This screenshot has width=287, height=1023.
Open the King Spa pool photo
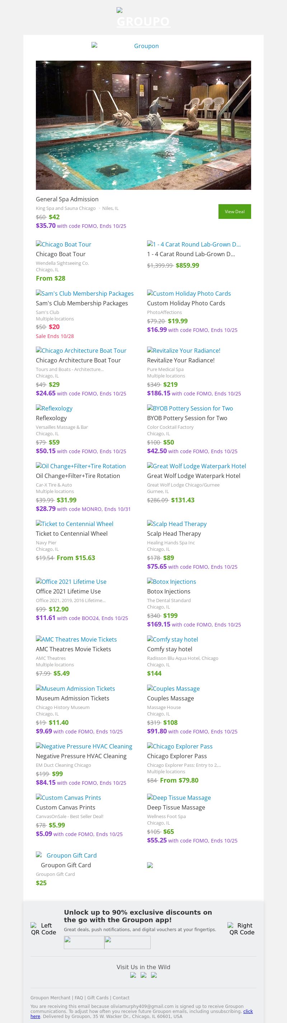[143, 125]
